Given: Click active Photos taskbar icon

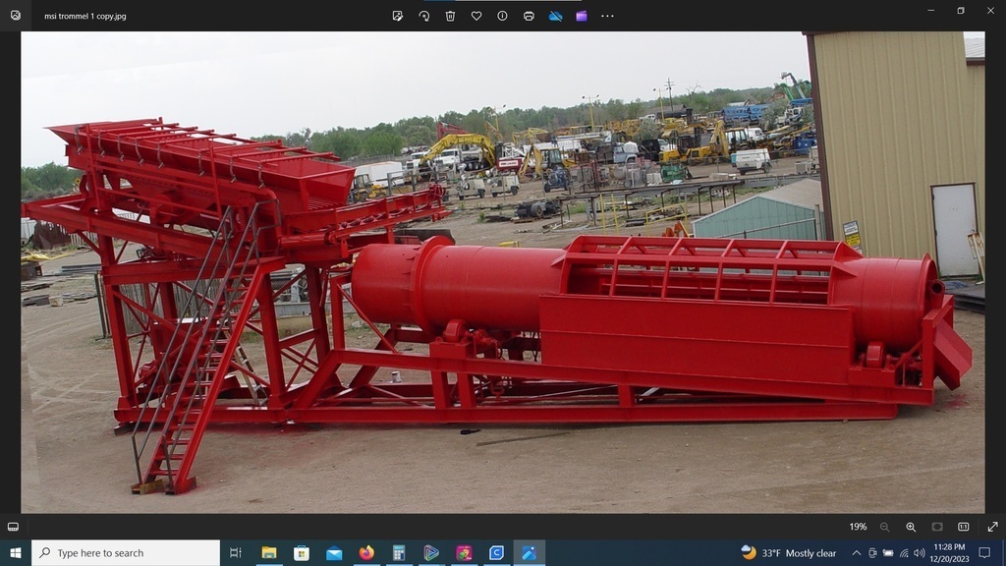Looking at the screenshot, I should pos(529,552).
